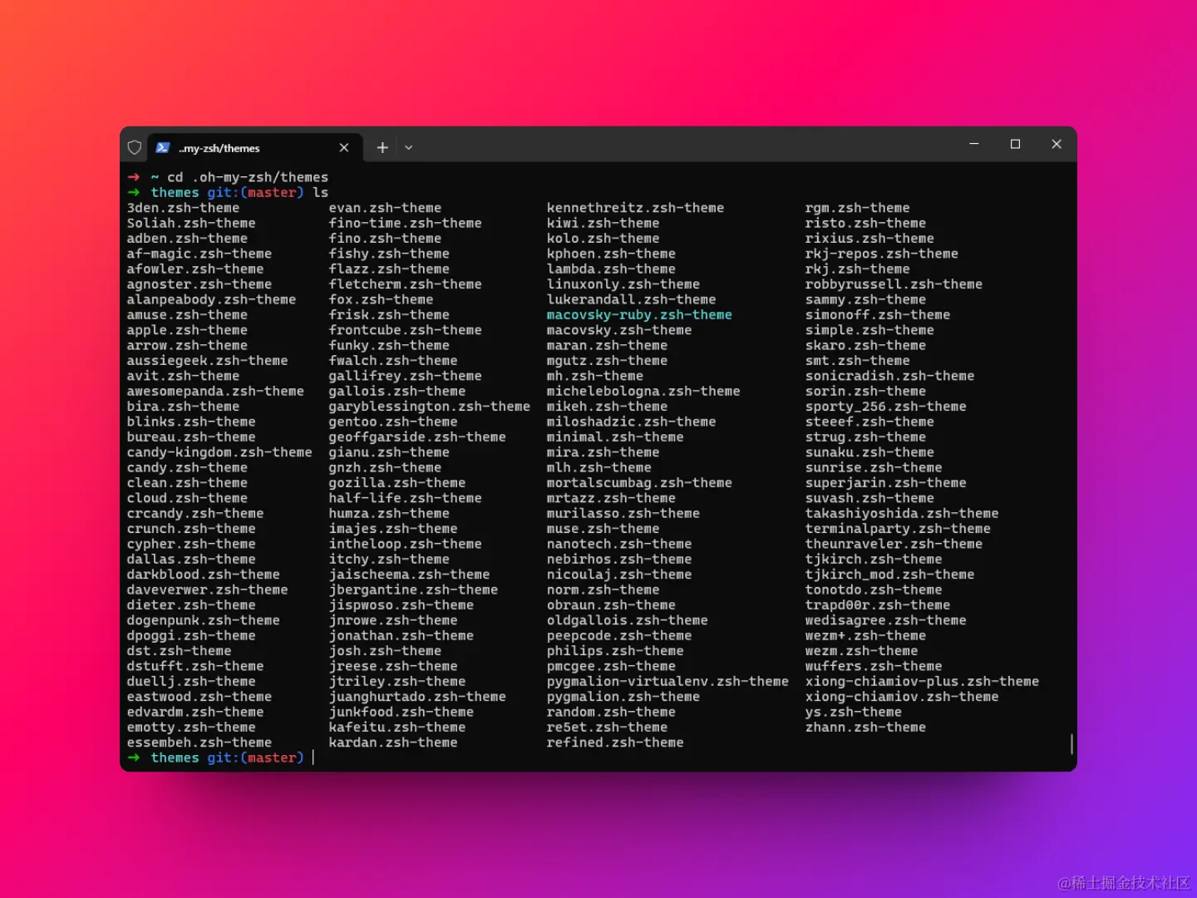The height and width of the screenshot is (898, 1197).
Task: Click the 'ls' command text
Action: click(321, 193)
